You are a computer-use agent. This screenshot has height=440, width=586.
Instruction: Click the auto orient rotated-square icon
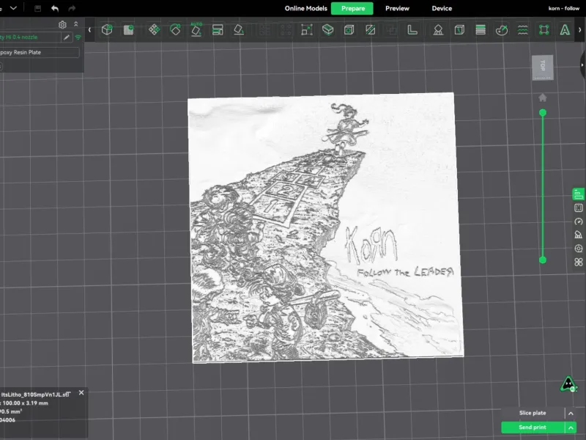click(x=175, y=29)
